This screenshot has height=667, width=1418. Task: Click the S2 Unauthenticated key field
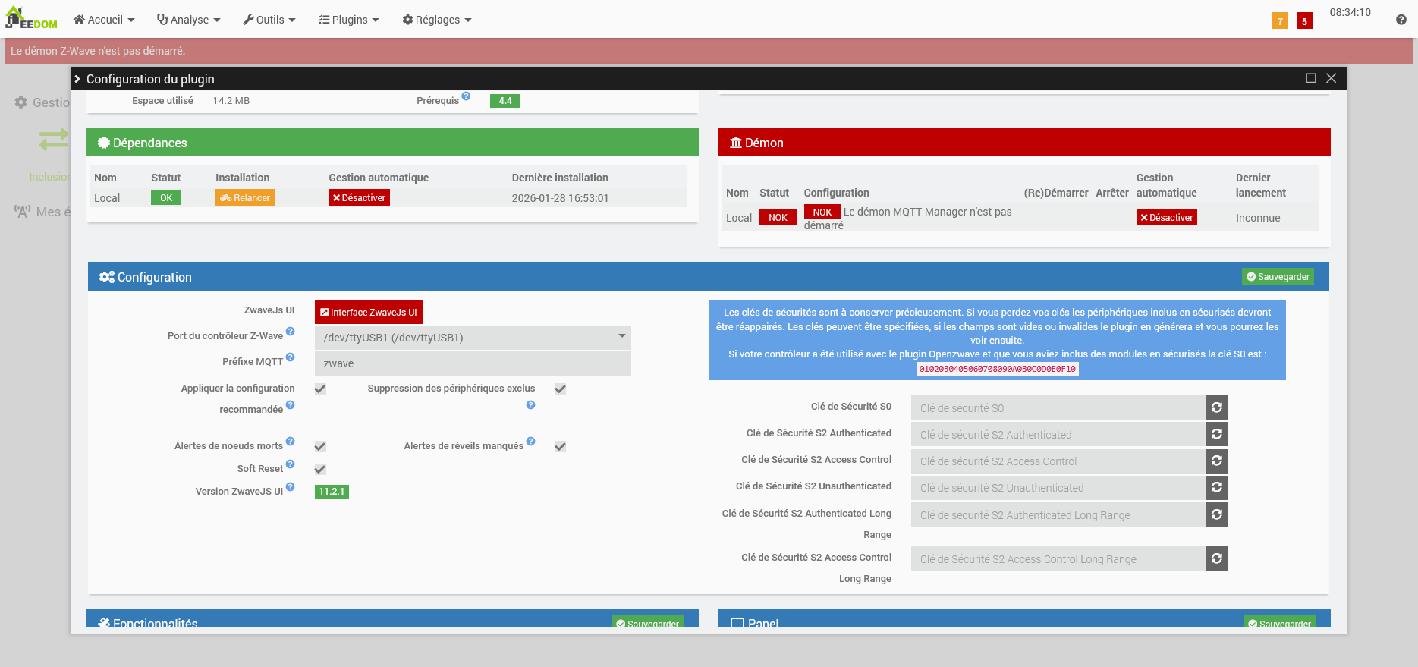tap(1058, 487)
